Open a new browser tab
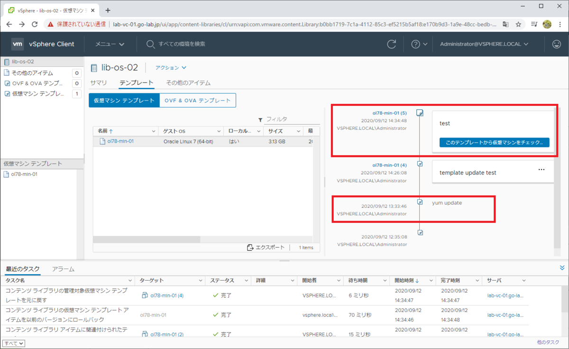This screenshot has width=569, height=349. (x=108, y=10)
